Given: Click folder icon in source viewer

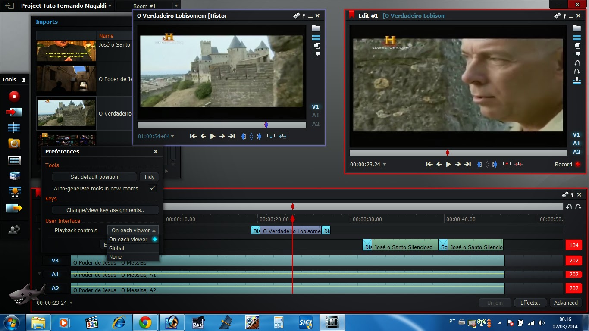Looking at the screenshot, I should coord(316,28).
